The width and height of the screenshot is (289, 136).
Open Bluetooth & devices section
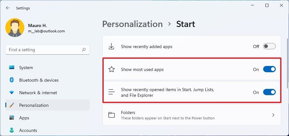(x=39, y=80)
